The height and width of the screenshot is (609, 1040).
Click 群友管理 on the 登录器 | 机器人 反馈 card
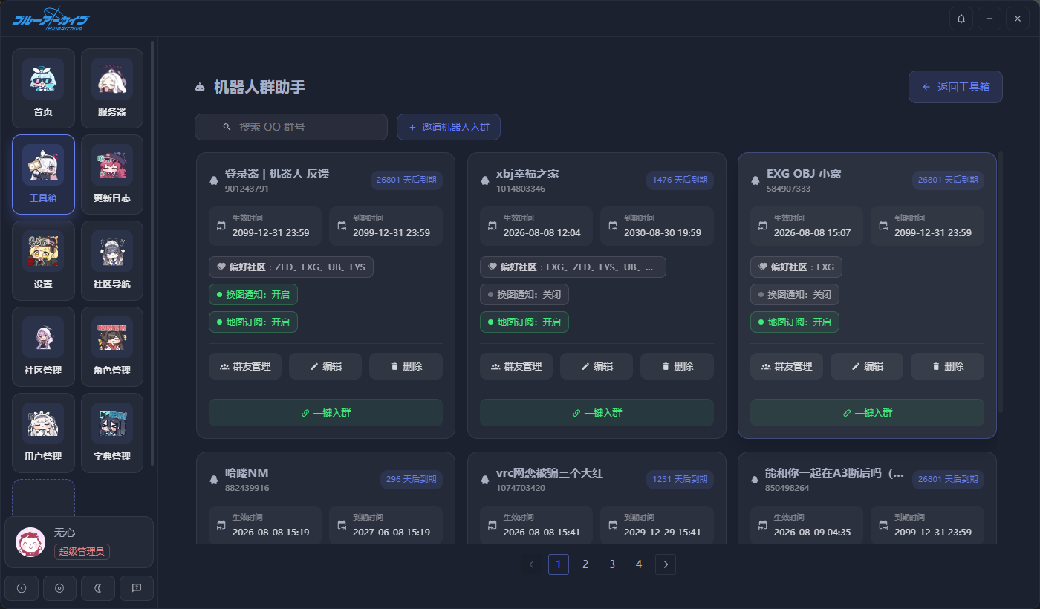click(x=245, y=366)
